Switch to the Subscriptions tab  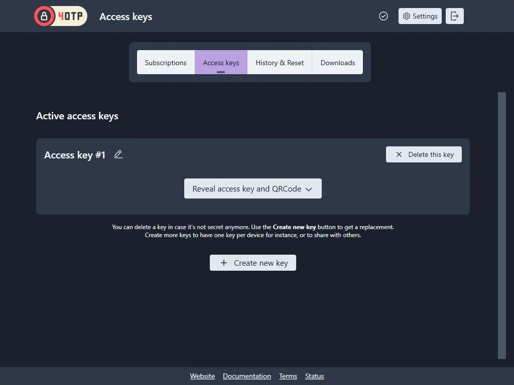click(x=166, y=62)
